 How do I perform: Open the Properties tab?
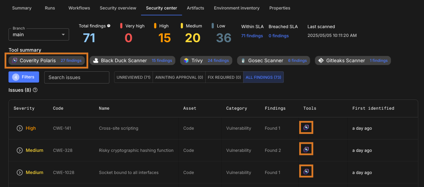coord(280,8)
